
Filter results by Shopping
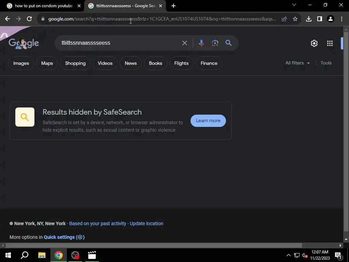(75, 63)
